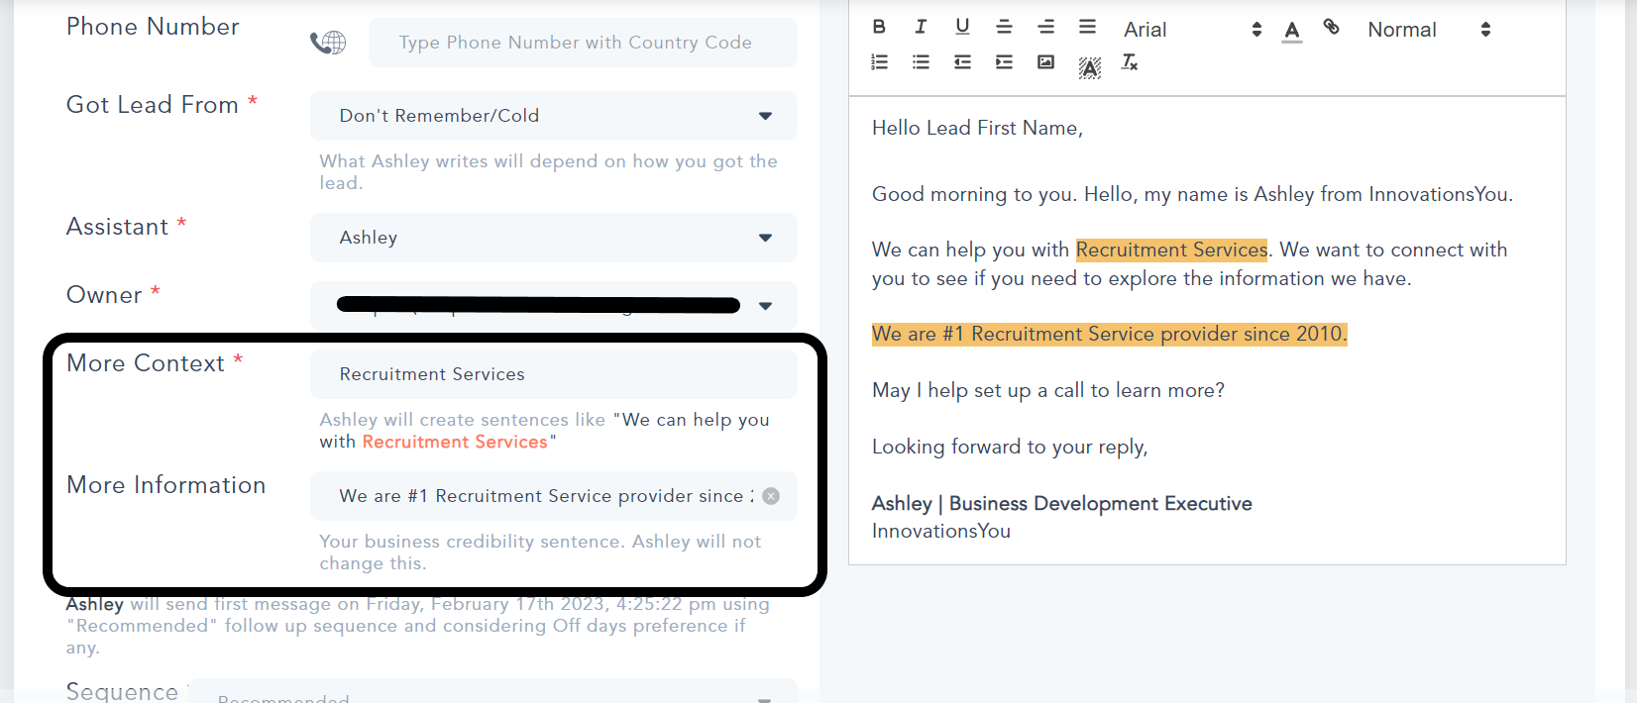Click the right align icon
Screen dimensions: 1637x703
[x=1045, y=27]
